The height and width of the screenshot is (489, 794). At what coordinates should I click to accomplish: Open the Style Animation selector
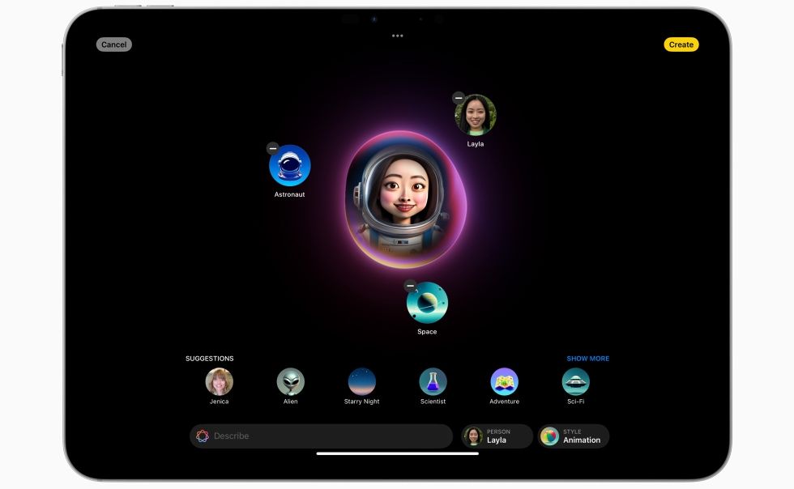click(574, 436)
